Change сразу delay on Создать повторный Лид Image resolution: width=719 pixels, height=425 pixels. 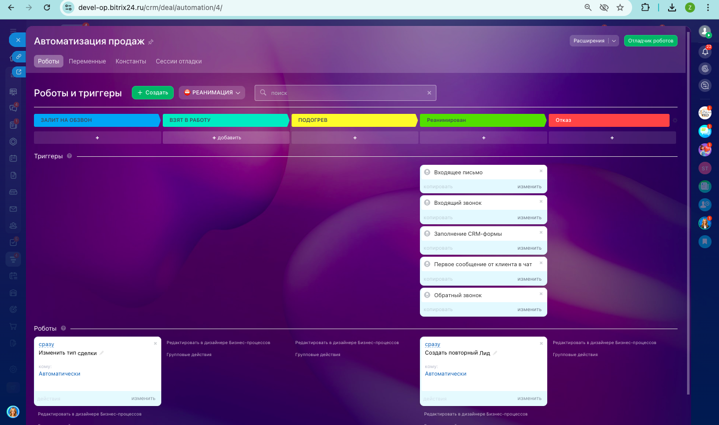click(432, 344)
